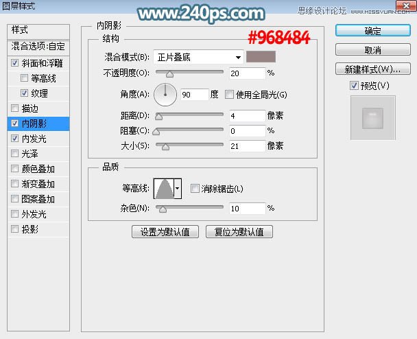The width and height of the screenshot is (417, 339).
Task: Uncheck the 内阴影 checkbox
Action: (x=14, y=124)
